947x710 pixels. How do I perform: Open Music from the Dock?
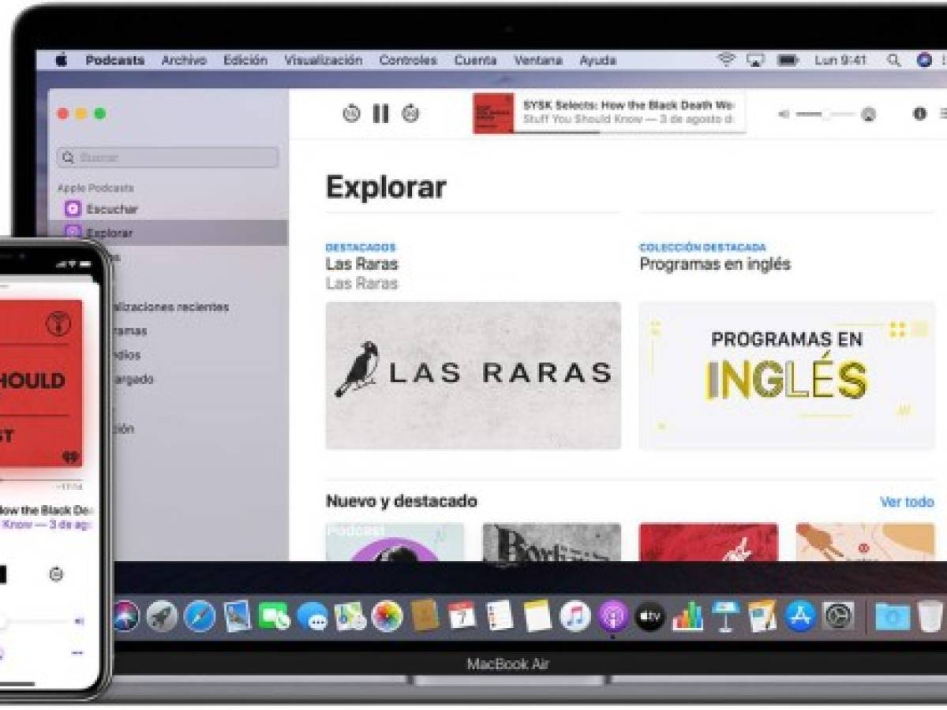coord(575,616)
